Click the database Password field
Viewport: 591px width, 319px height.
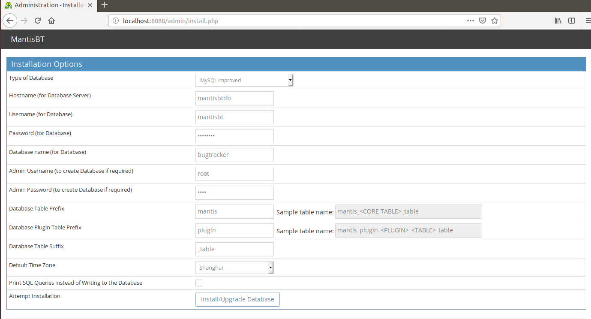tap(234, 136)
